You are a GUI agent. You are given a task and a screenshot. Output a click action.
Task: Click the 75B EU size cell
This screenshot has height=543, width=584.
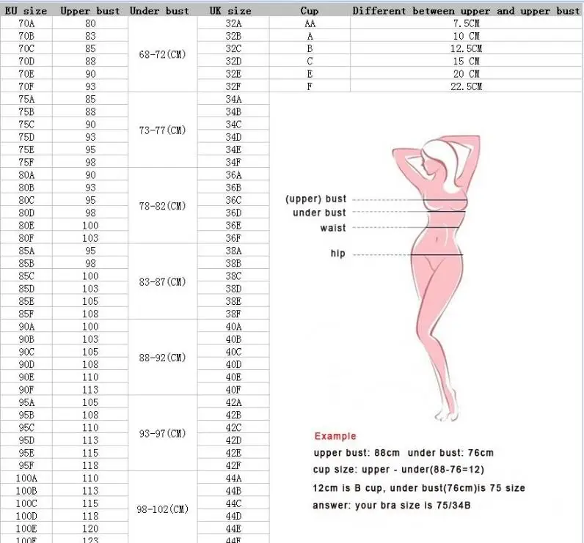tap(26, 111)
